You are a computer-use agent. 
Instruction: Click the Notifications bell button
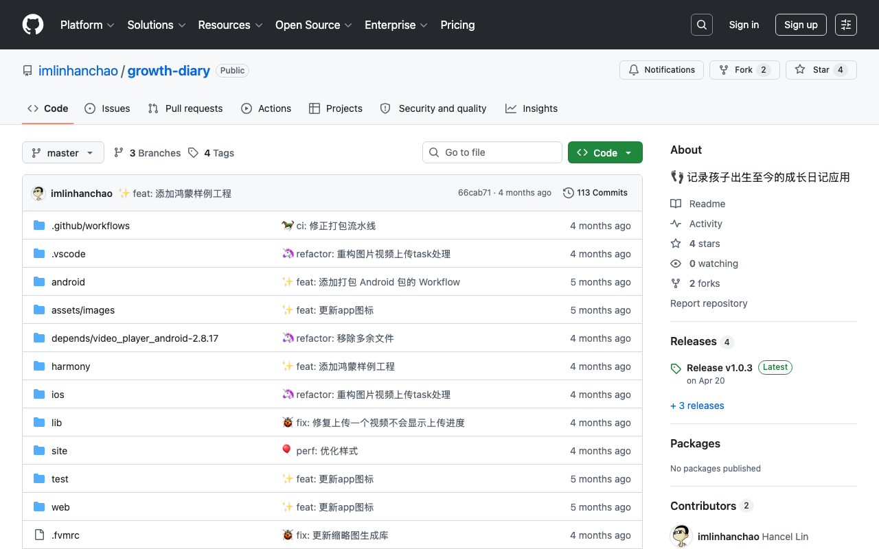[x=662, y=70]
